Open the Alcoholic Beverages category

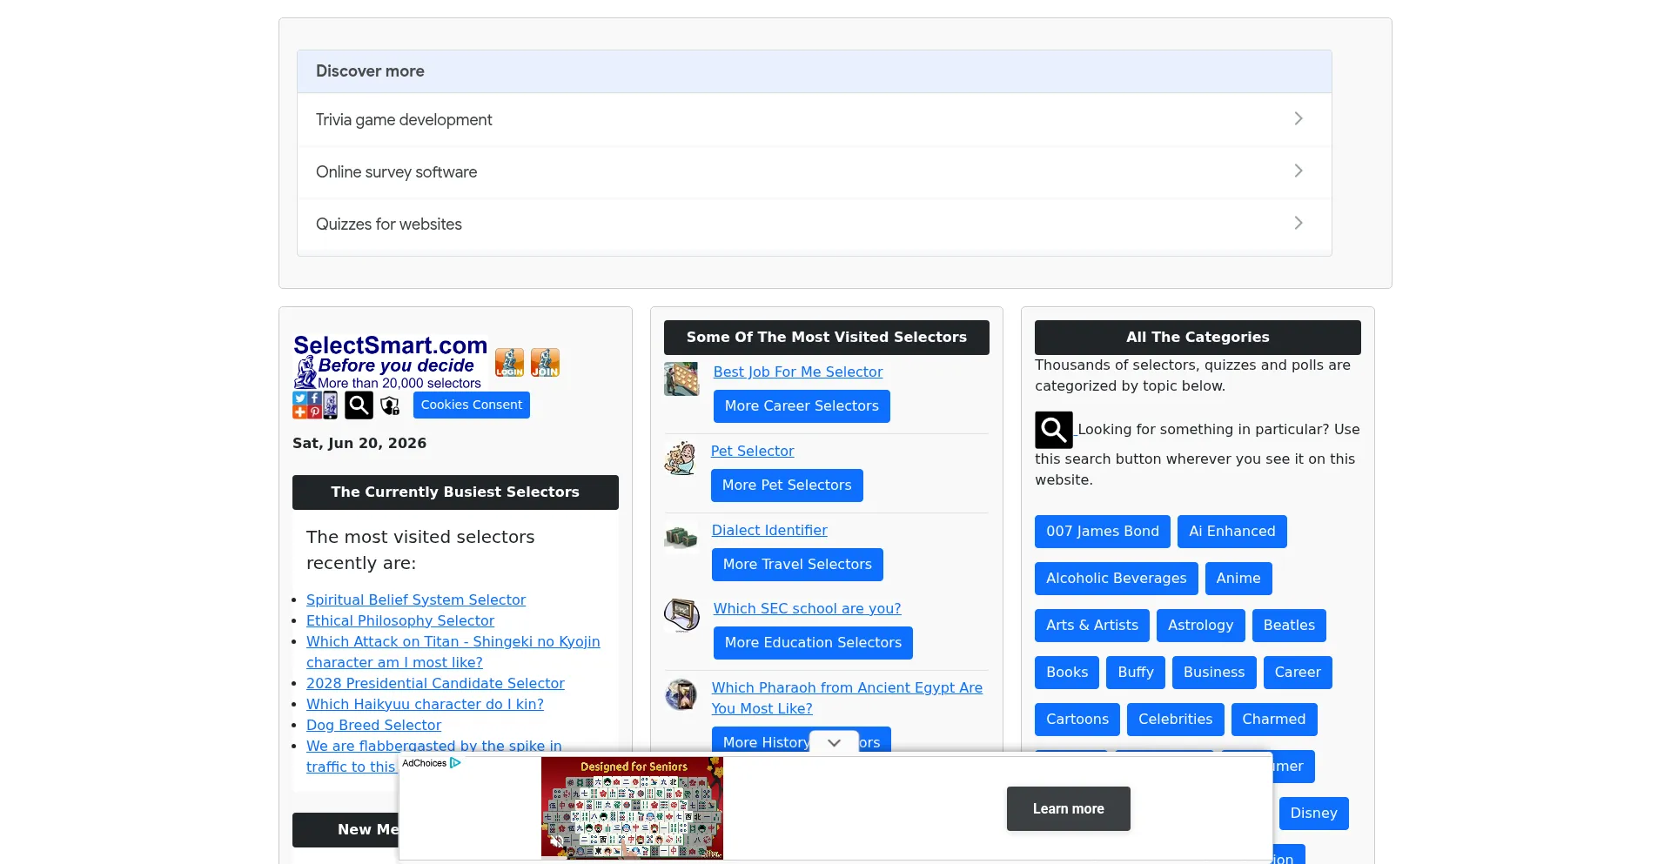pyautogui.click(x=1117, y=579)
